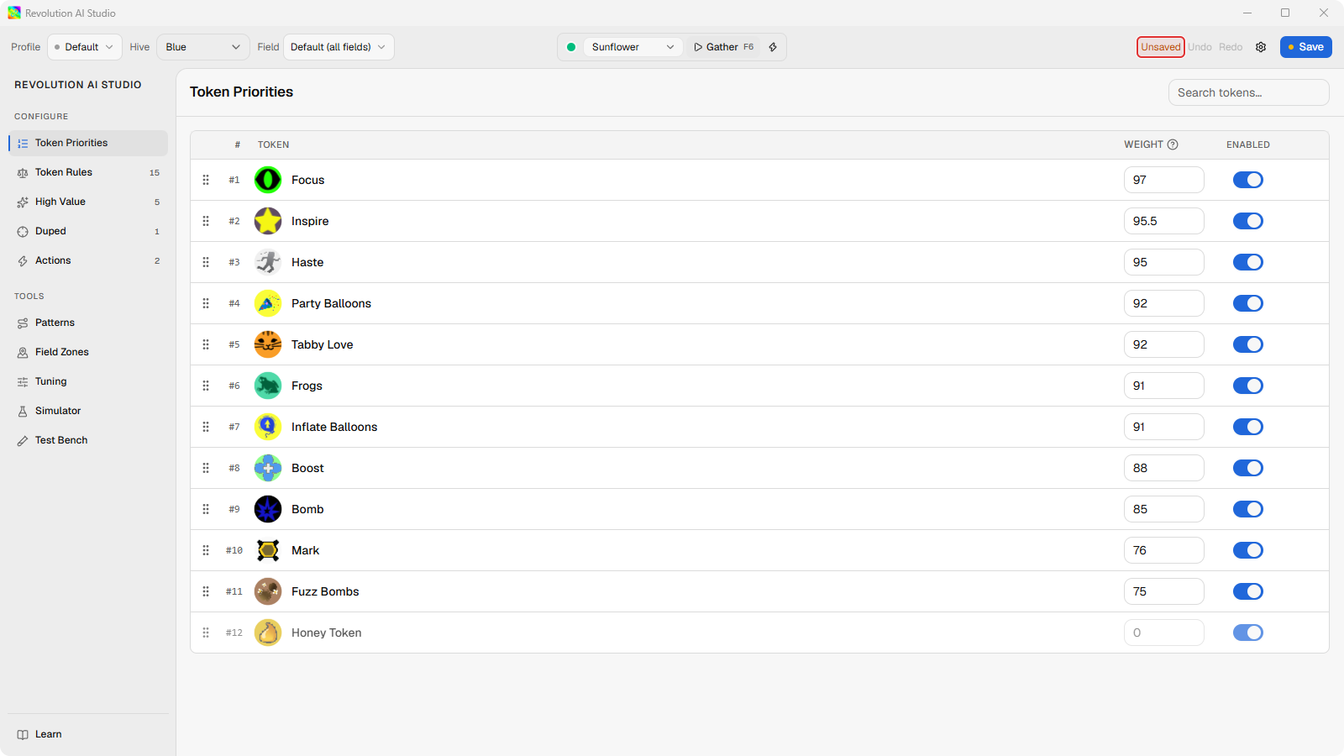Go to High Value section
1344x756 pixels.
(88, 202)
